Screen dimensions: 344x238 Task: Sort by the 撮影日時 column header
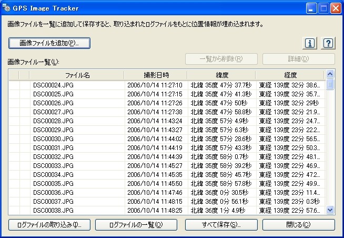click(x=156, y=75)
